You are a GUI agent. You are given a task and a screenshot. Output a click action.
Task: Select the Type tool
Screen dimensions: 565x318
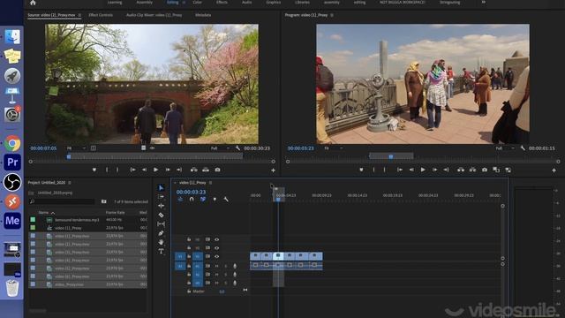[x=161, y=251]
